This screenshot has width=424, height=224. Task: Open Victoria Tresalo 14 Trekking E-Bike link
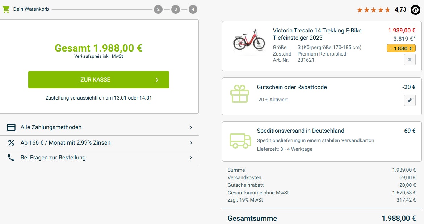pos(317,34)
